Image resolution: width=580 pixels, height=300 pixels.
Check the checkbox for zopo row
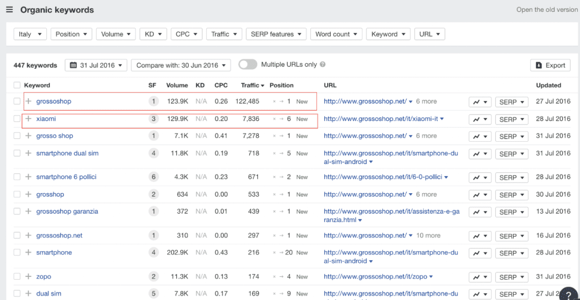(x=17, y=276)
